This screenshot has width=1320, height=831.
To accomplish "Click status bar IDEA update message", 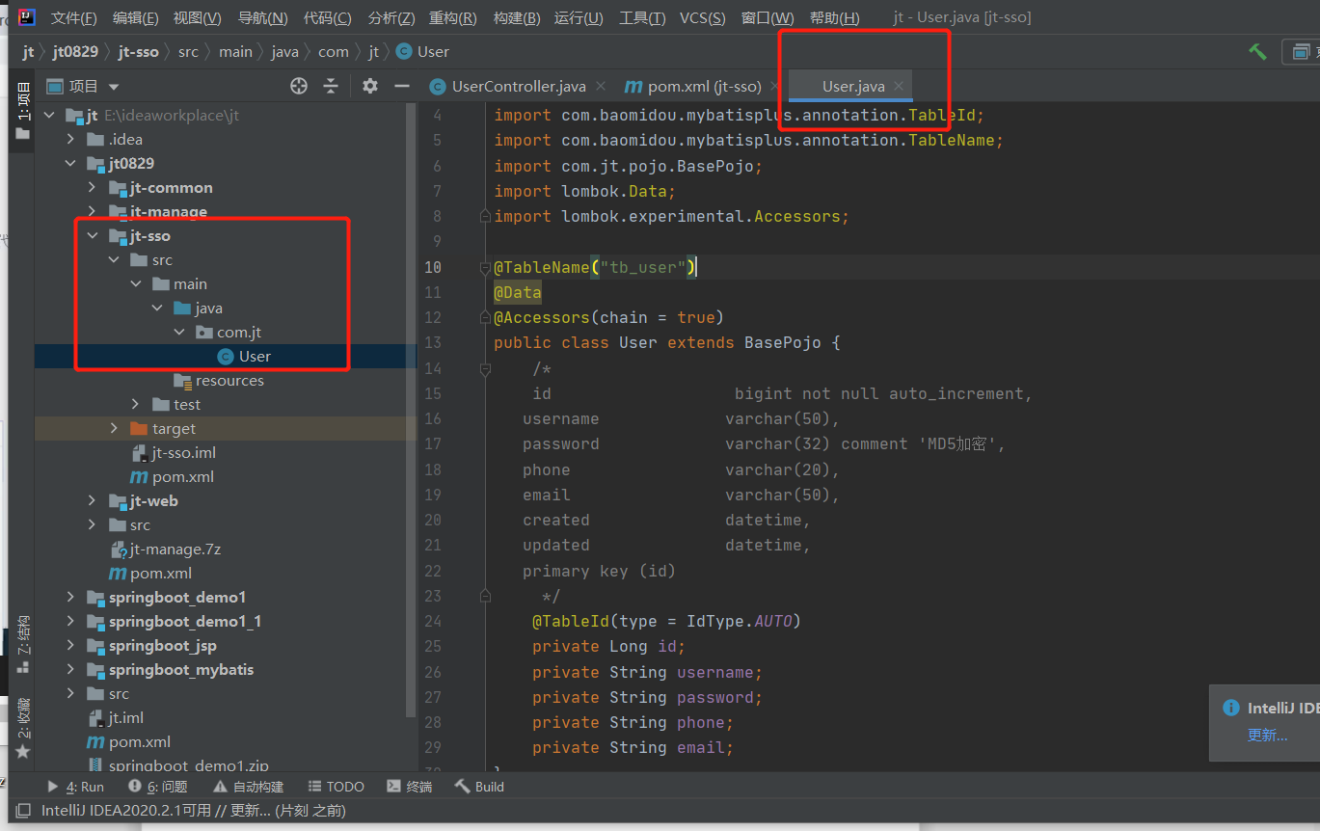I will 193,811.
